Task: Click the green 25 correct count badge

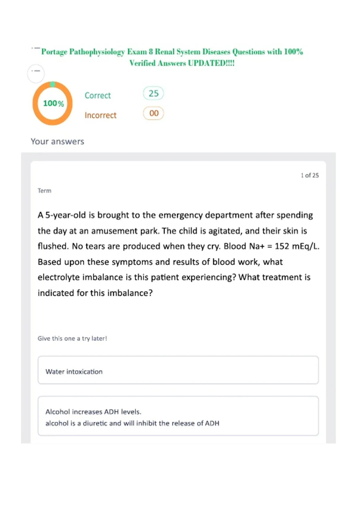Action: pyautogui.click(x=153, y=93)
